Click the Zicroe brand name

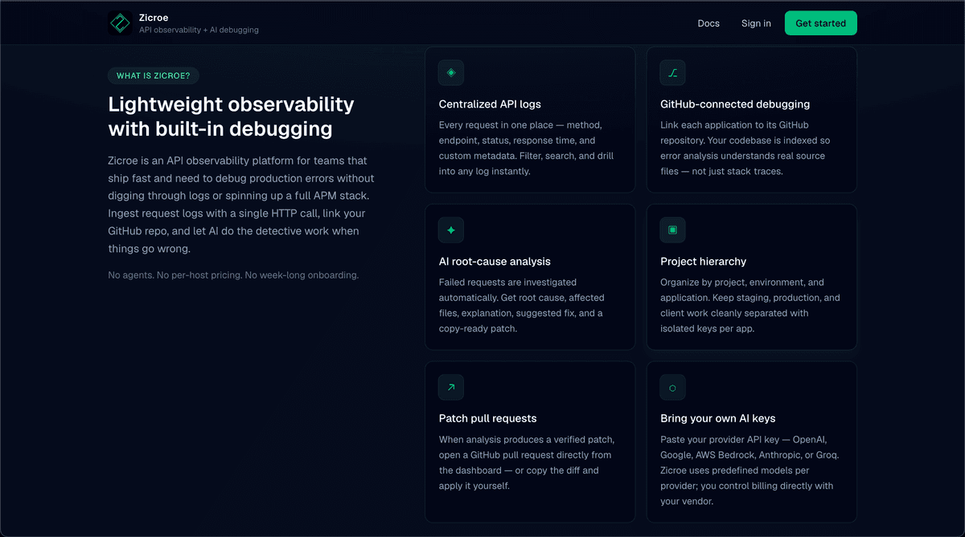tap(154, 17)
